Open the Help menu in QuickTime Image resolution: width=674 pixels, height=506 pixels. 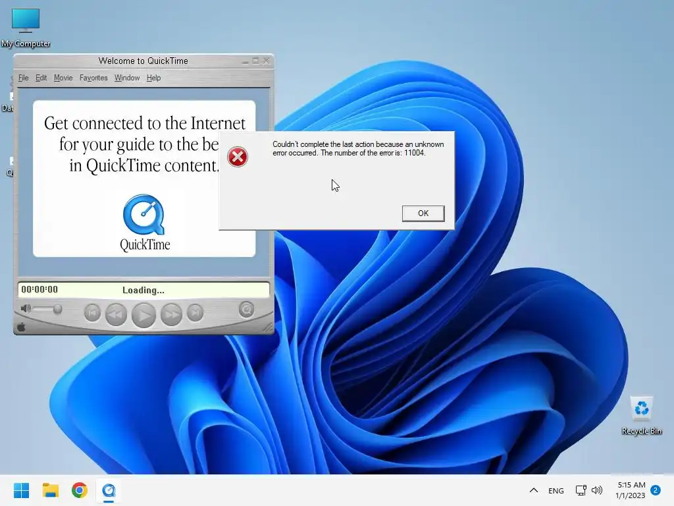[153, 78]
